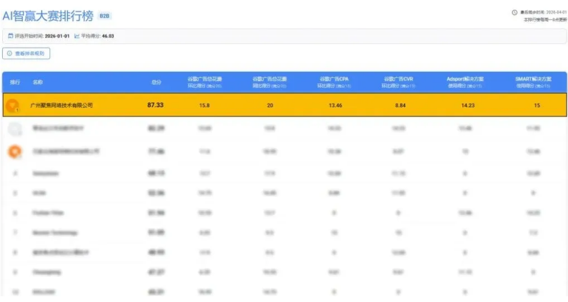Viewport: 568px width, 302px height.
Task: Click the silver rank 2 medal icon
Action: tap(14, 129)
